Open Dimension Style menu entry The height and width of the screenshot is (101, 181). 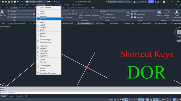click(x=49, y=66)
